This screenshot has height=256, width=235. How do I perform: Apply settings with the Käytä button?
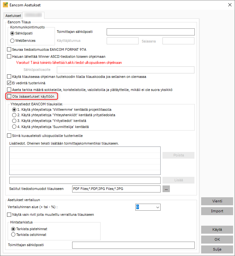pyautogui.click(x=217, y=230)
